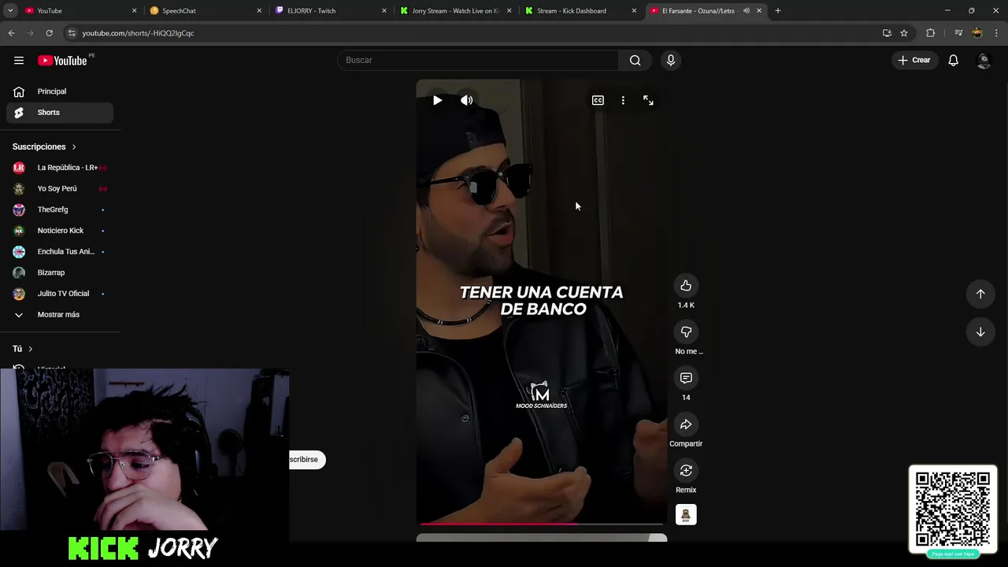1008x567 pixels.
Task: Start voice search with microphone icon
Action: pyautogui.click(x=671, y=61)
